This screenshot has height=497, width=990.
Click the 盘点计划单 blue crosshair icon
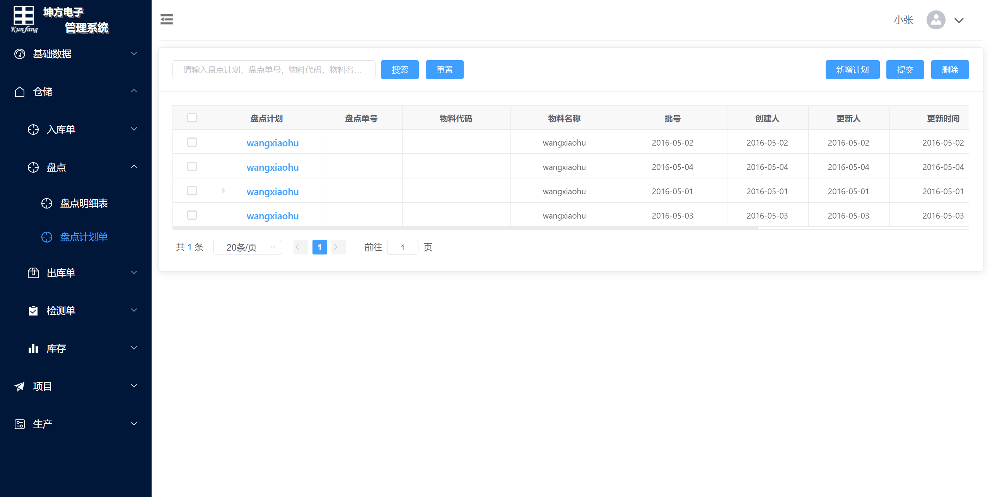tap(47, 237)
